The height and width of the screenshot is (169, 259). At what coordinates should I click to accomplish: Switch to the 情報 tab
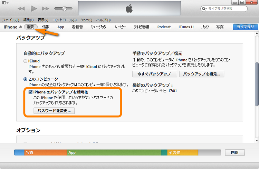[46, 27]
